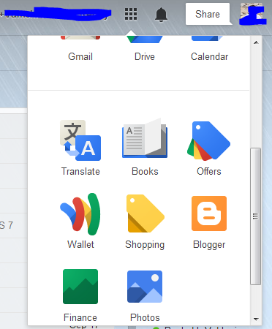This screenshot has width=272, height=329.
Task: Open Gmail from the apps panel
Action: [x=80, y=49]
